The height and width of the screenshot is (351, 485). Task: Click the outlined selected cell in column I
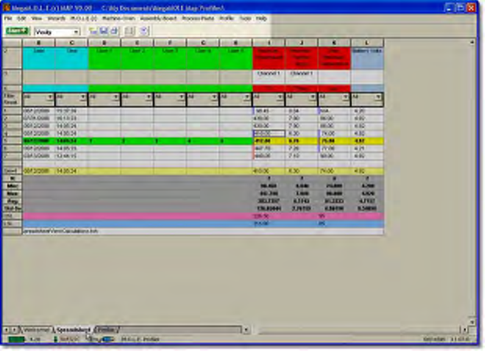[269, 134]
